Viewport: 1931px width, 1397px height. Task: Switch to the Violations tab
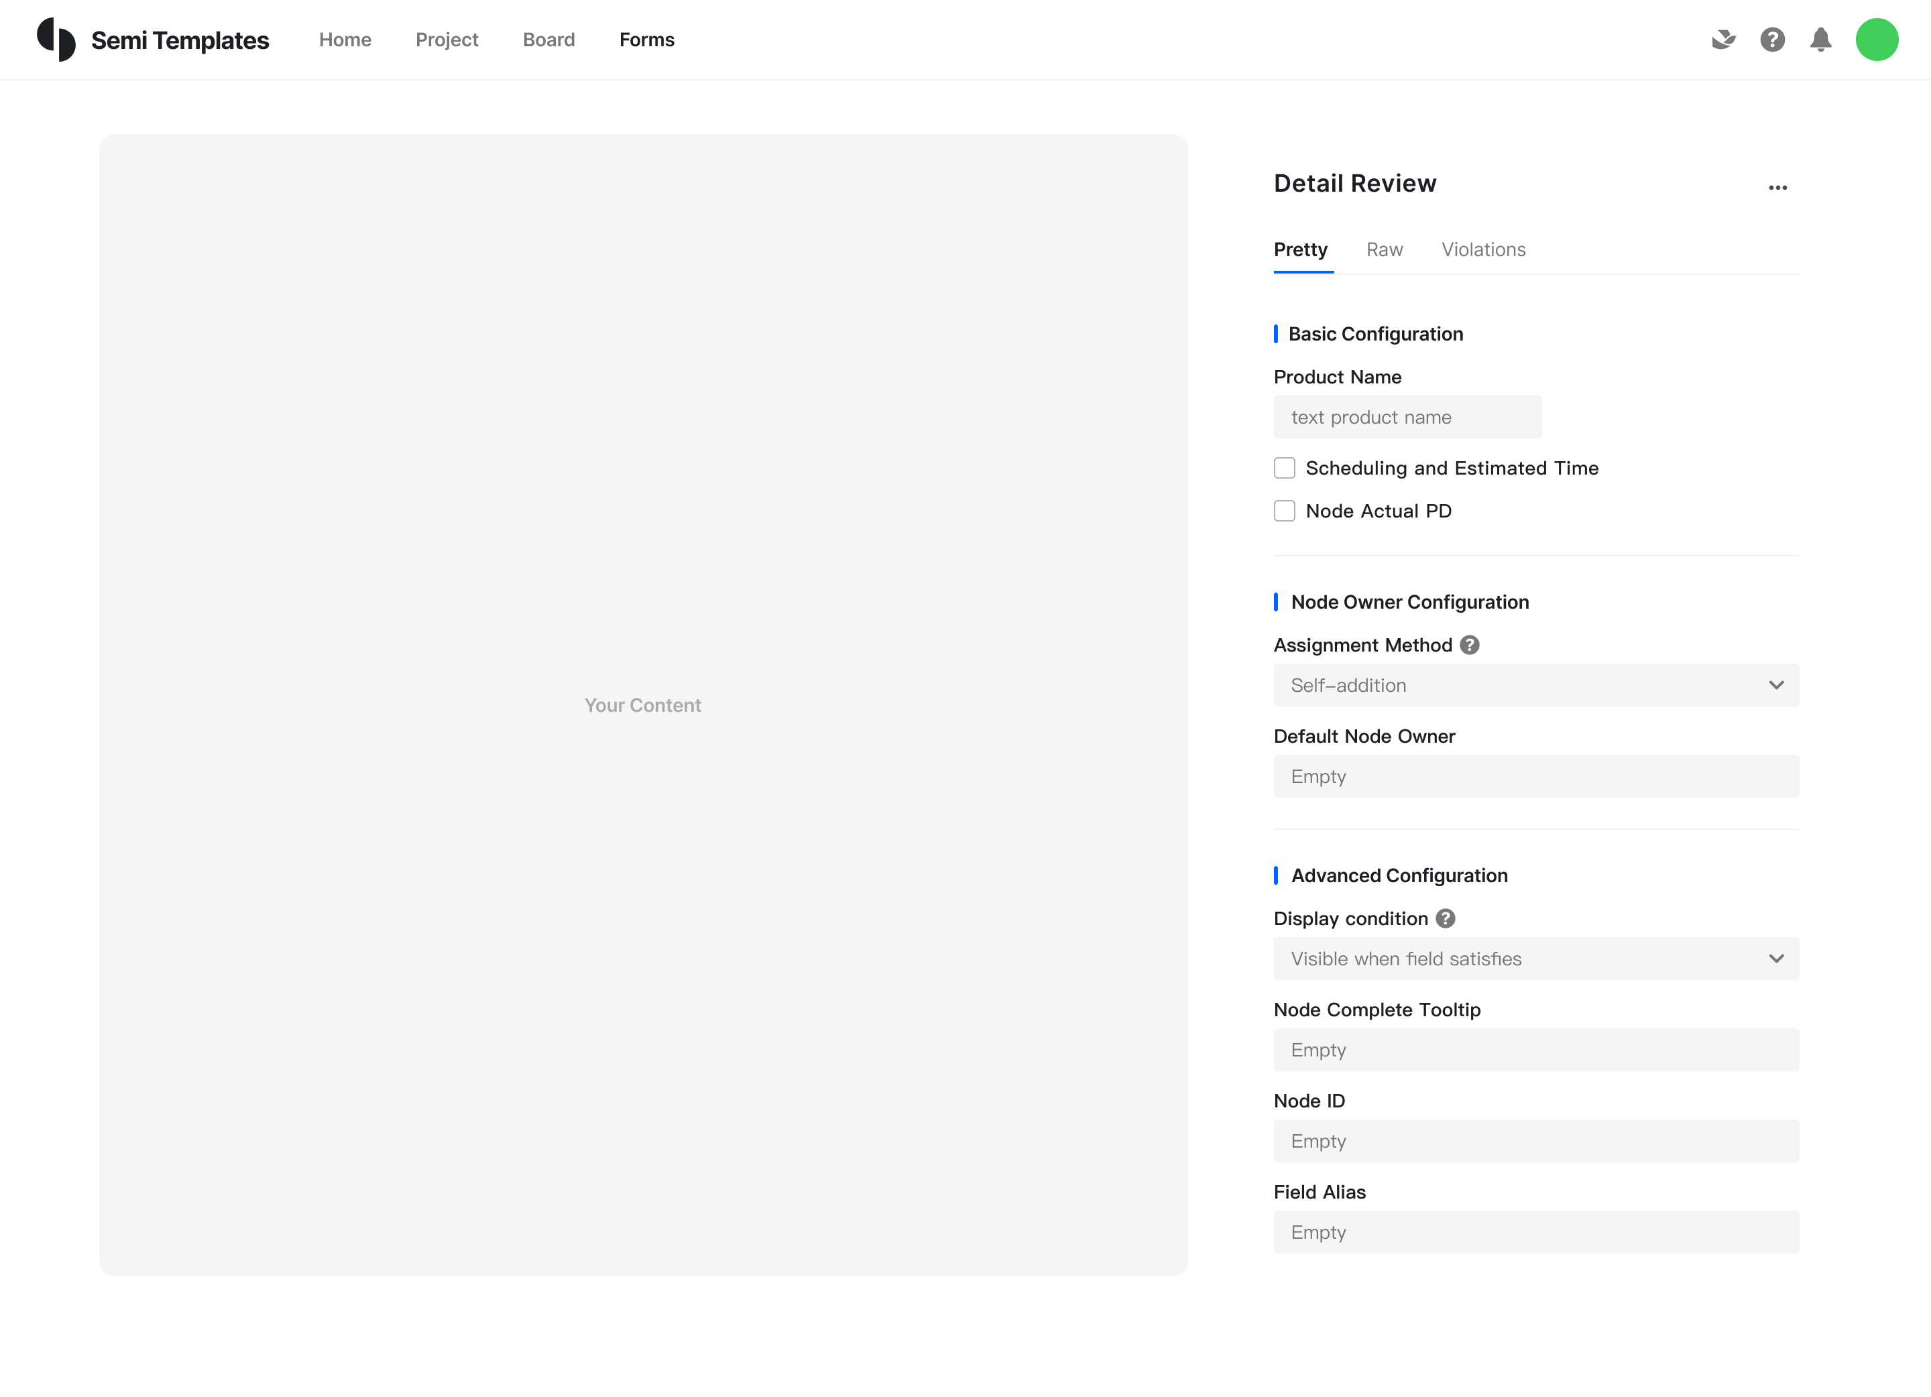pos(1483,249)
